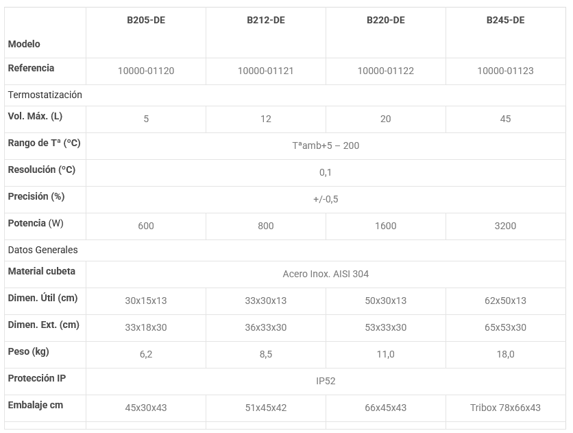Click the B205-DE model column header
The width and height of the screenshot is (573, 433).
click(x=146, y=20)
